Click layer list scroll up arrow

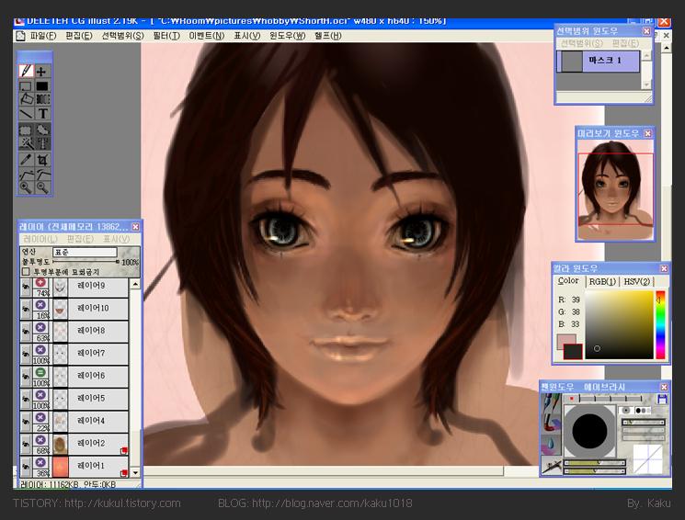[135, 284]
